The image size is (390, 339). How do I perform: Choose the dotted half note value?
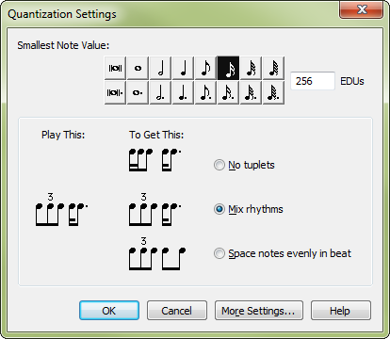pos(160,92)
